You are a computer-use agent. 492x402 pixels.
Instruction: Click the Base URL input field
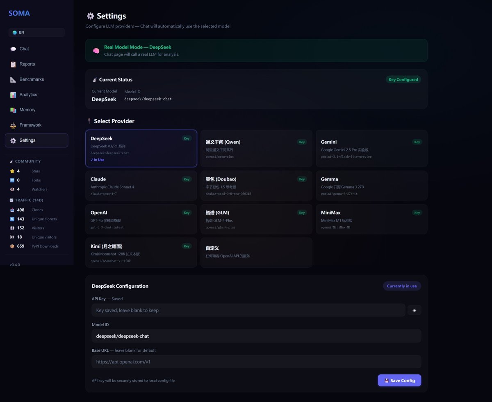point(256,362)
